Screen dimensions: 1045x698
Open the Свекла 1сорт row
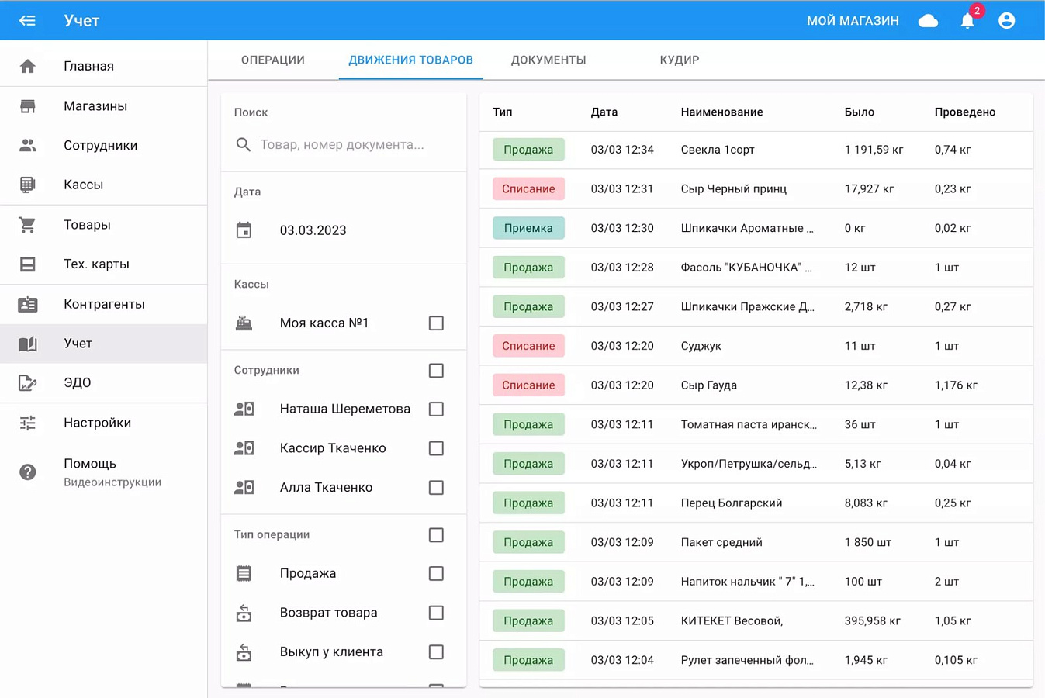(x=756, y=150)
